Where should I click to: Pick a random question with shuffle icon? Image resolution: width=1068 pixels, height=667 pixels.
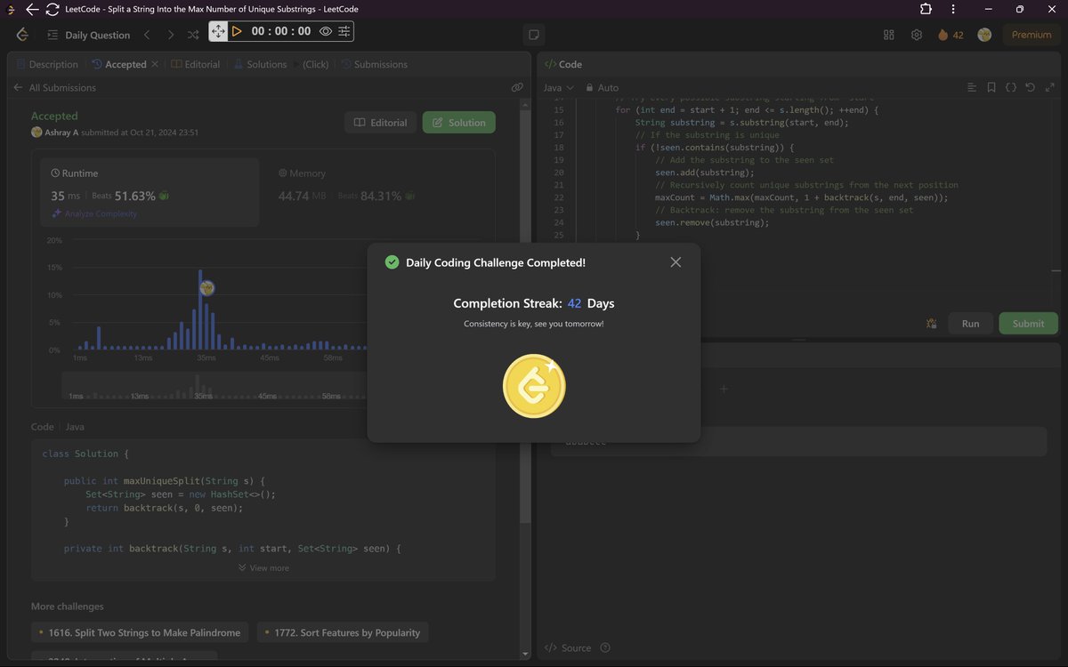pos(193,35)
